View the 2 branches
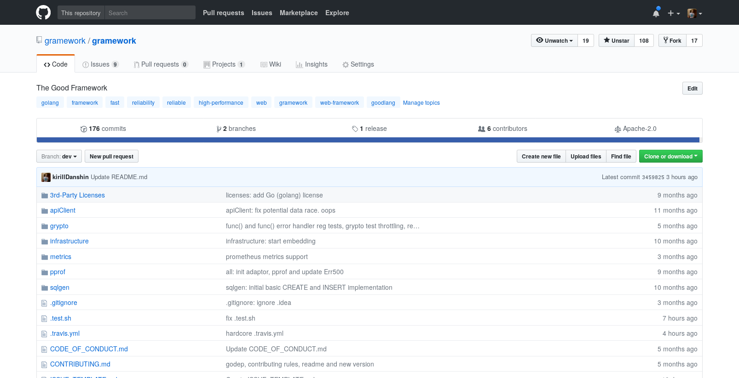The width and height of the screenshot is (739, 378). (236, 129)
